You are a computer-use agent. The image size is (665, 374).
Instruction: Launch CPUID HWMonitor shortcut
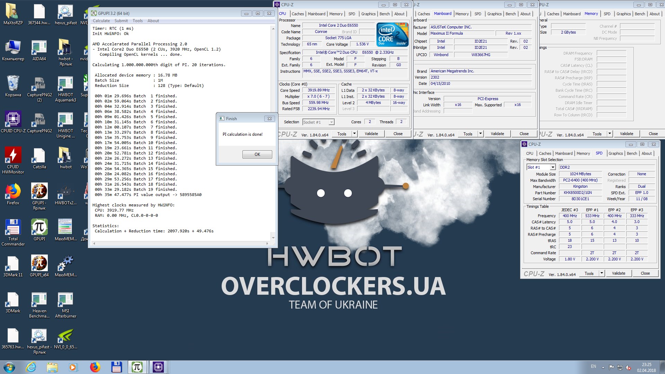13,160
